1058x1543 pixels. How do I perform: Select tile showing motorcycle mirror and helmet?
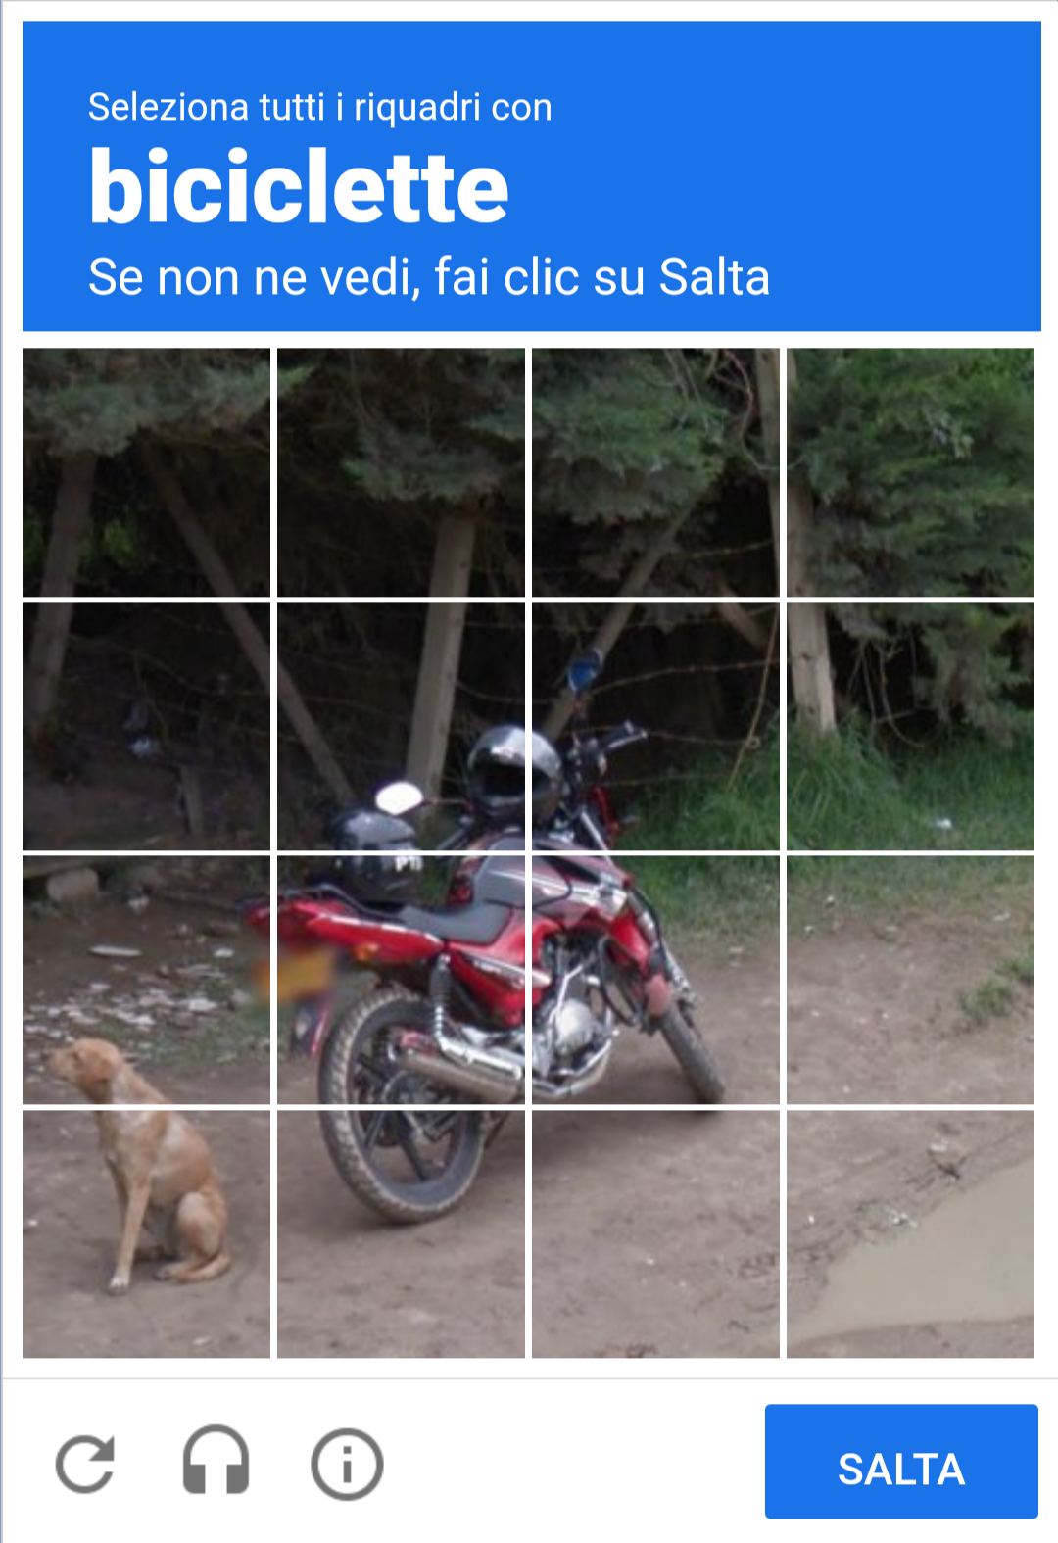coord(401,726)
